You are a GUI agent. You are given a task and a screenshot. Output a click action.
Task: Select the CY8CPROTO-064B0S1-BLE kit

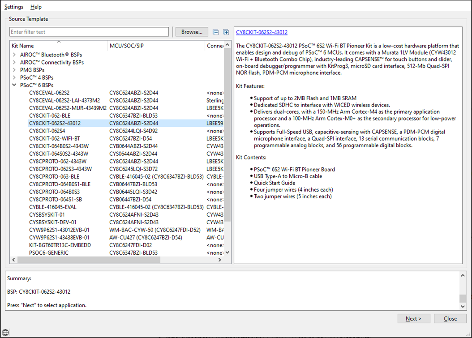[x=60, y=184]
